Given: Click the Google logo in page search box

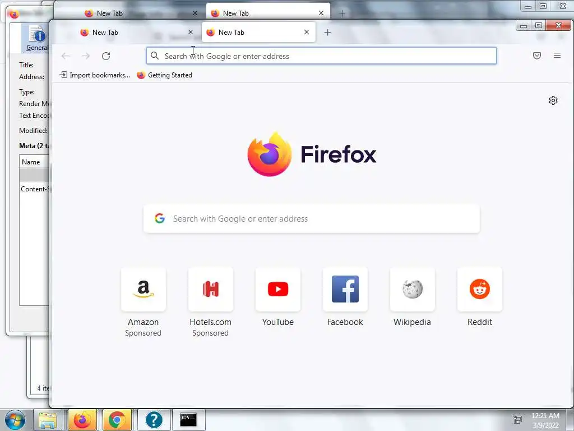Looking at the screenshot, I should pyautogui.click(x=160, y=218).
